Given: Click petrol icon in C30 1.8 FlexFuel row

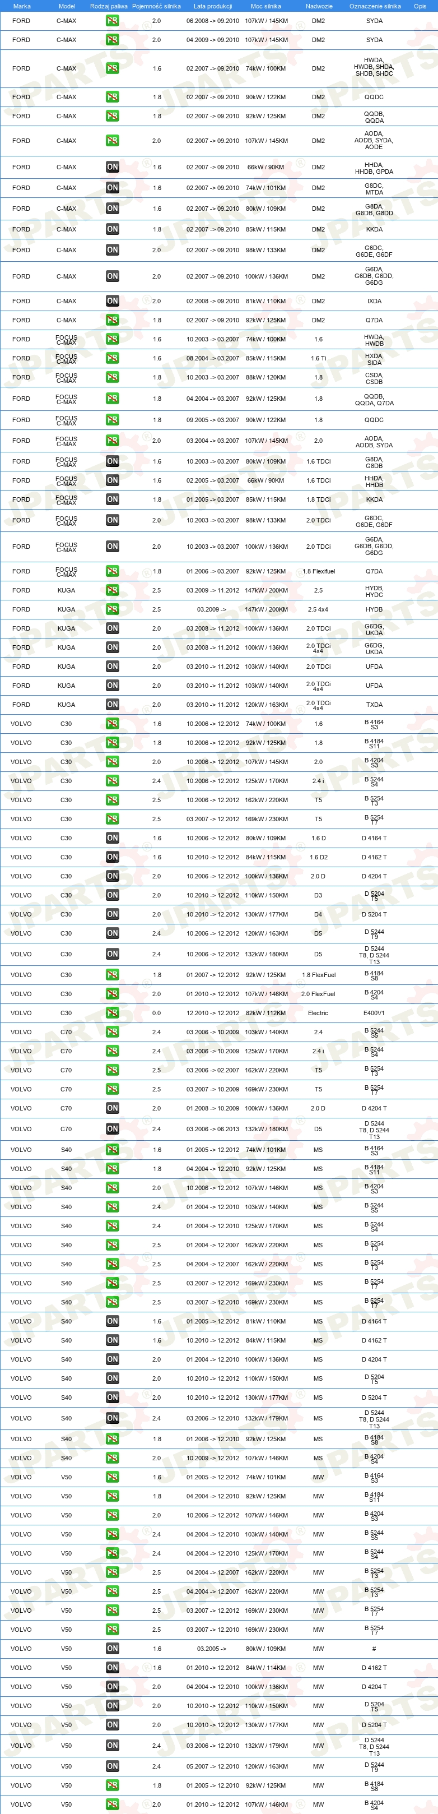Looking at the screenshot, I should pyautogui.click(x=113, y=975).
